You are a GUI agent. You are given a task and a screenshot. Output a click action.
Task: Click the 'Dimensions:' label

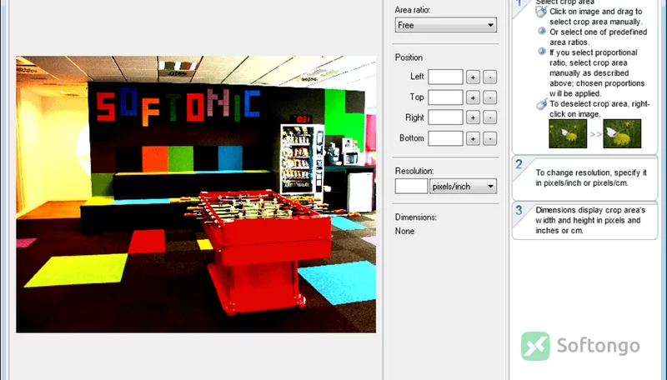415,217
